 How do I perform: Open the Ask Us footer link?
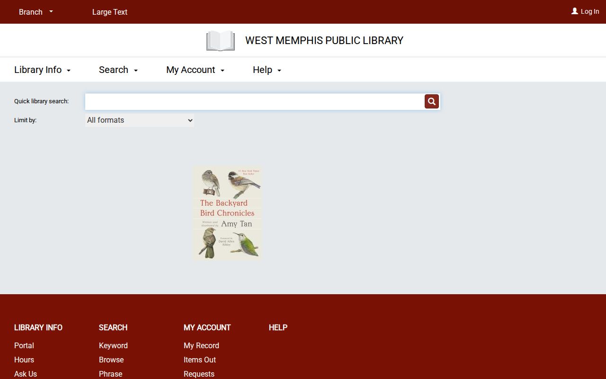coord(26,374)
